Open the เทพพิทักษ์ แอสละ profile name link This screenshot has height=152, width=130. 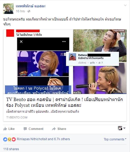point(31,6)
